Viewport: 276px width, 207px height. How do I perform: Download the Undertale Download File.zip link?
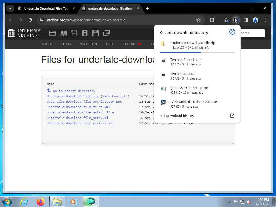coord(73,96)
